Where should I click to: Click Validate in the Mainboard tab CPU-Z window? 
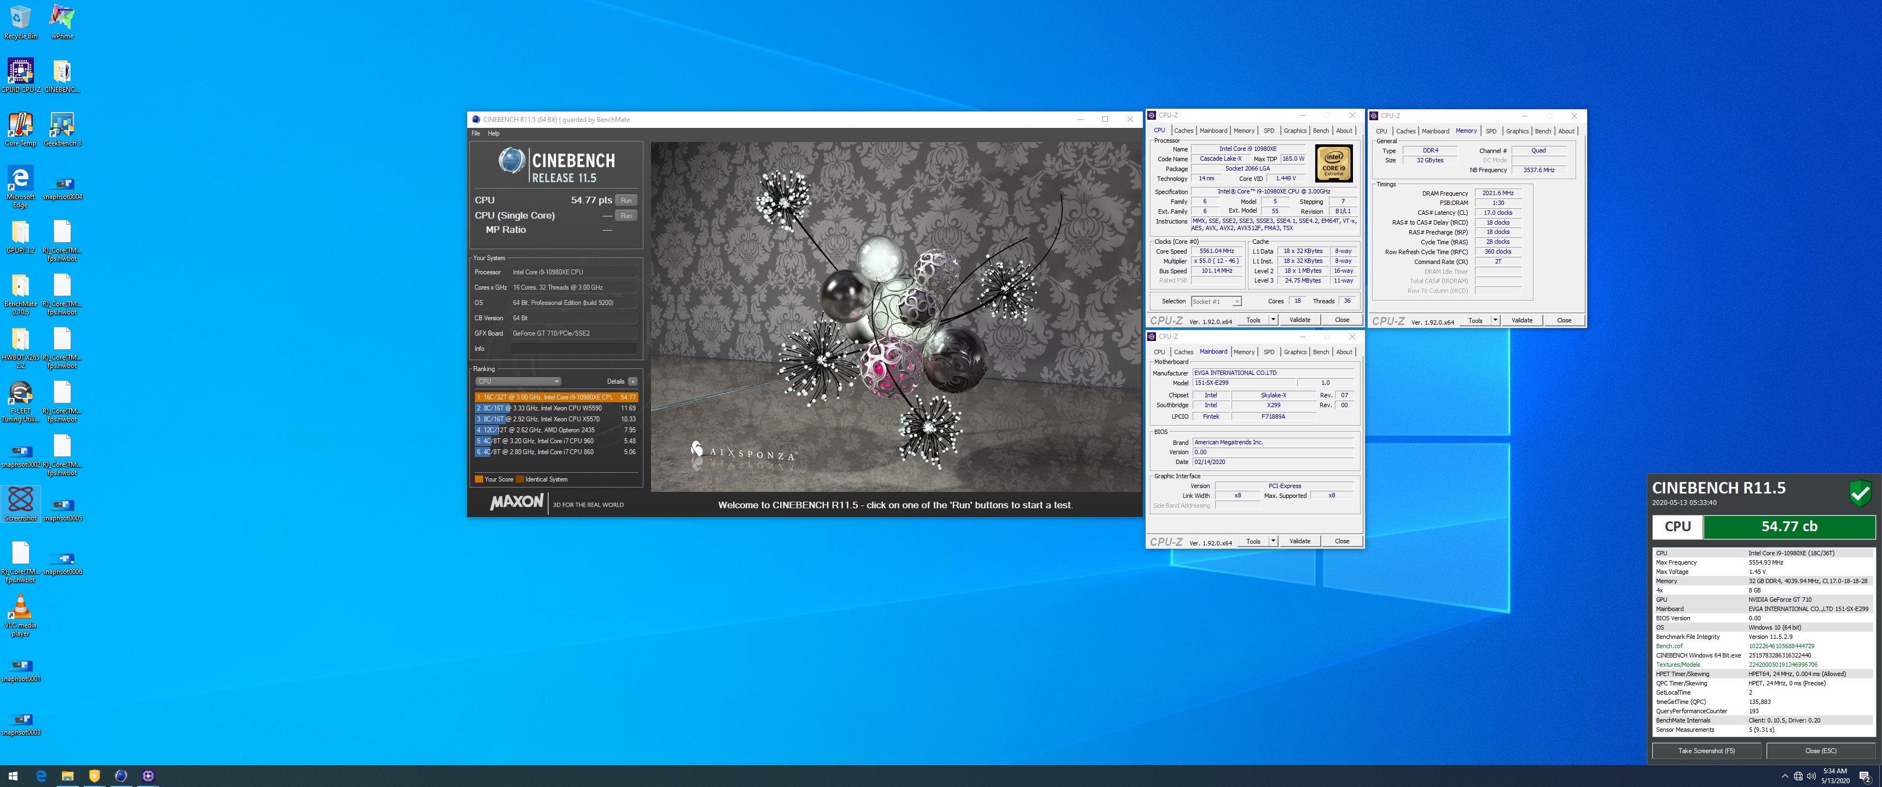(1300, 541)
